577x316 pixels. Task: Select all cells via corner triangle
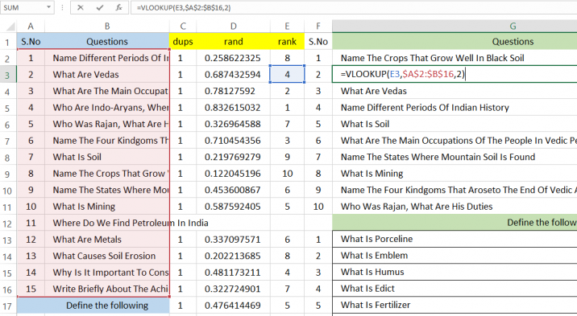coord(10,27)
